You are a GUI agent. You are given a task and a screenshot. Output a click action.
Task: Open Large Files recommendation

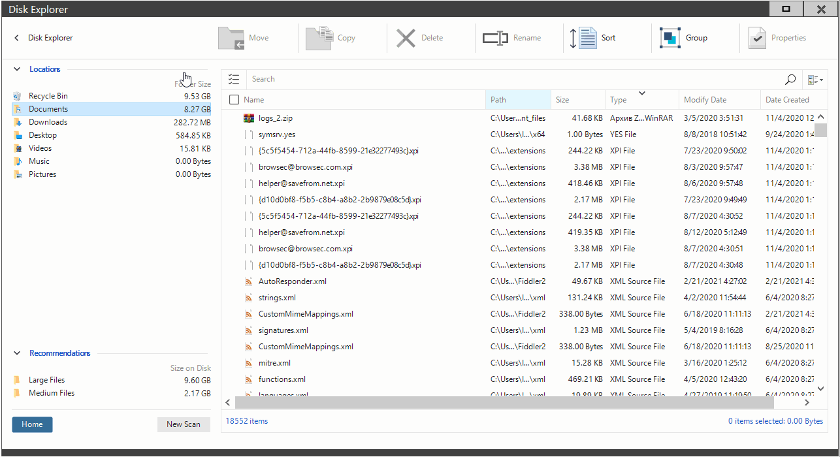[x=46, y=380]
